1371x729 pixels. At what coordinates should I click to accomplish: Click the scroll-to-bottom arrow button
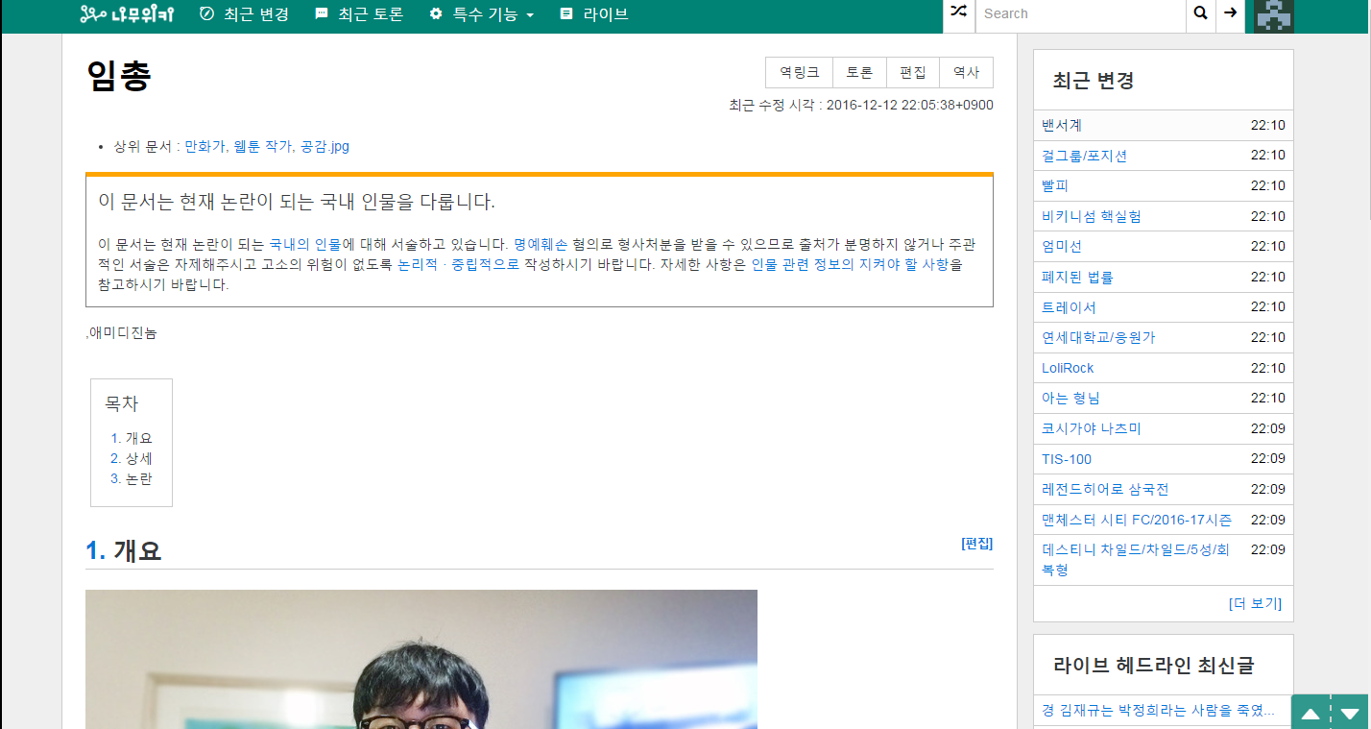tap(1350, 714)
